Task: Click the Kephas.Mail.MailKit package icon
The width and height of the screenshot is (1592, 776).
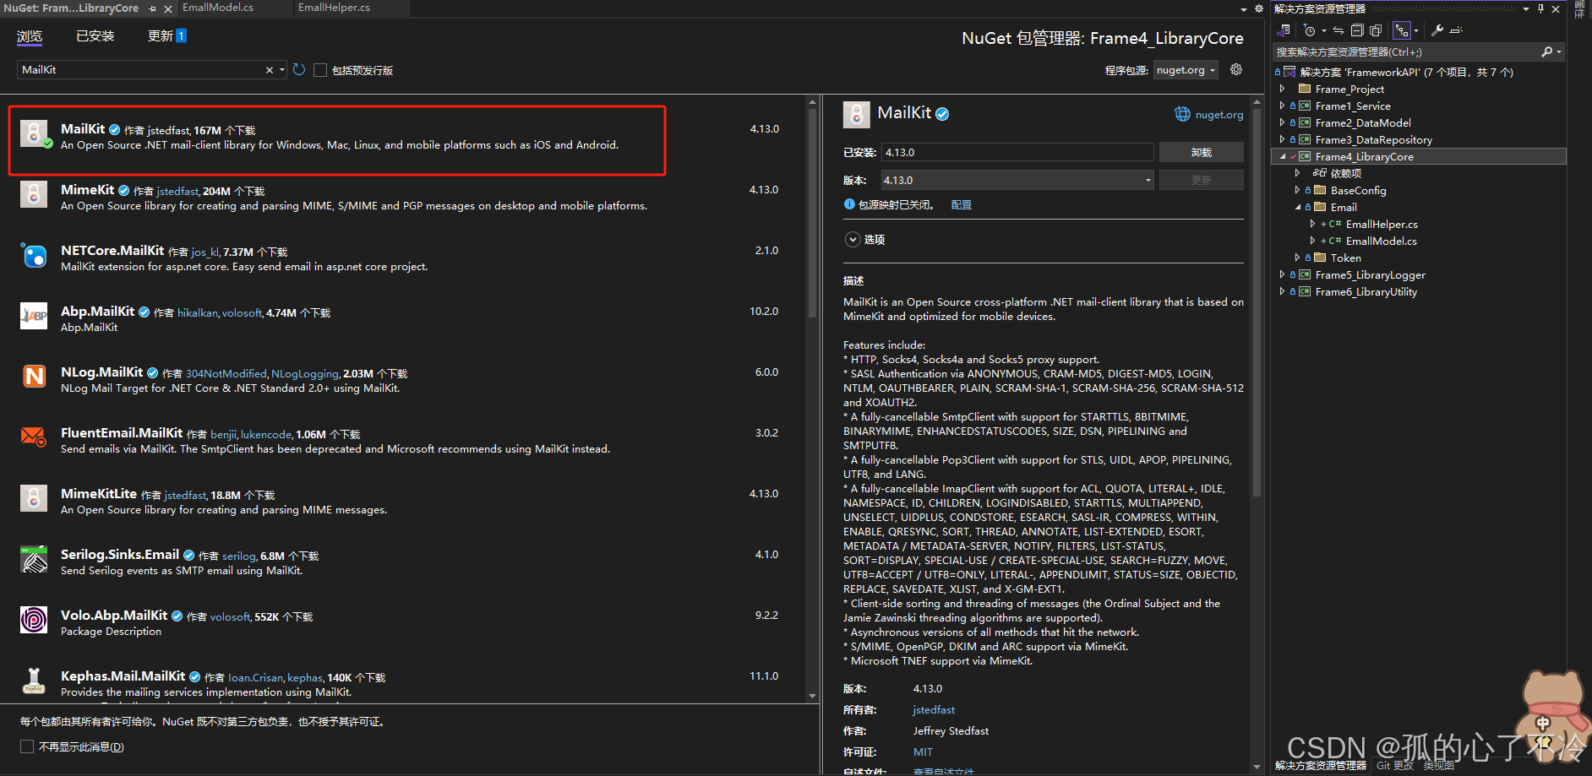Action: 34,681
